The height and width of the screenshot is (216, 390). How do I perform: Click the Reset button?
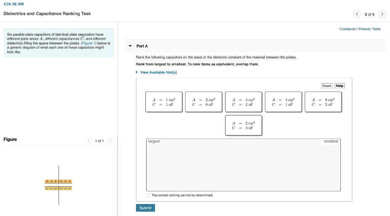point(327,86)
